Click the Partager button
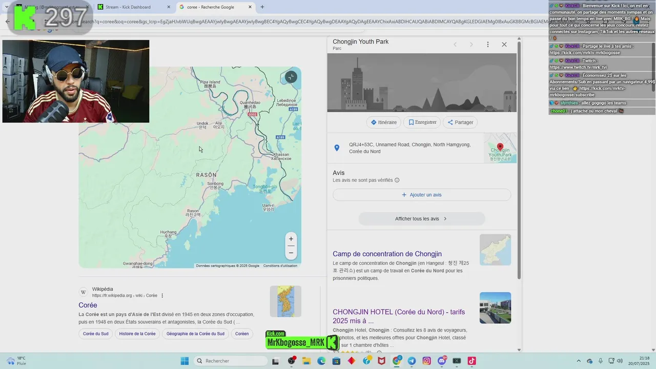This screenshot has height=369, width=656. point(460,122)
